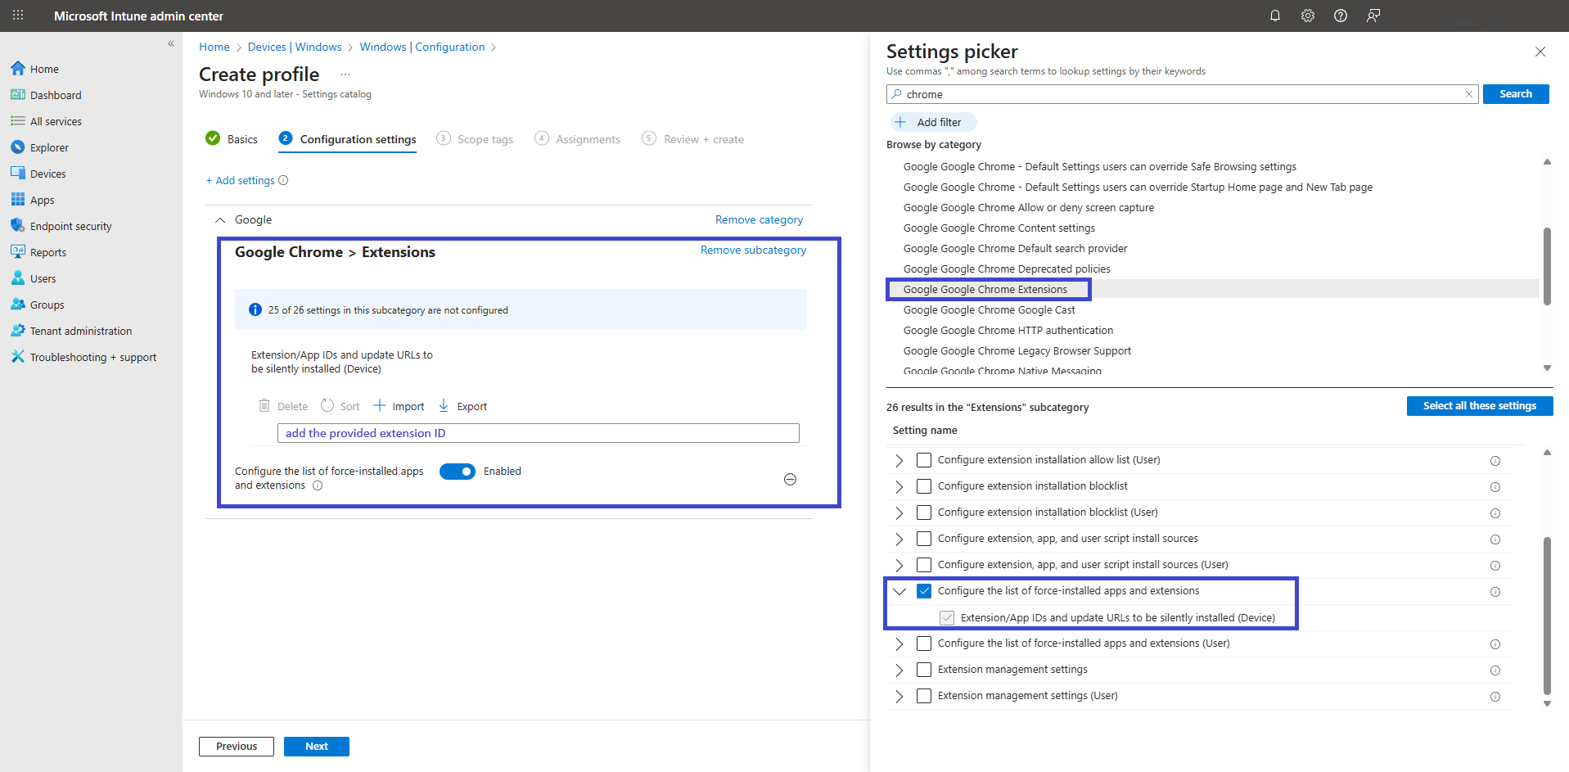1569x772 pixels.
Task: Switch to the Assignments tab
Action: 586,138
